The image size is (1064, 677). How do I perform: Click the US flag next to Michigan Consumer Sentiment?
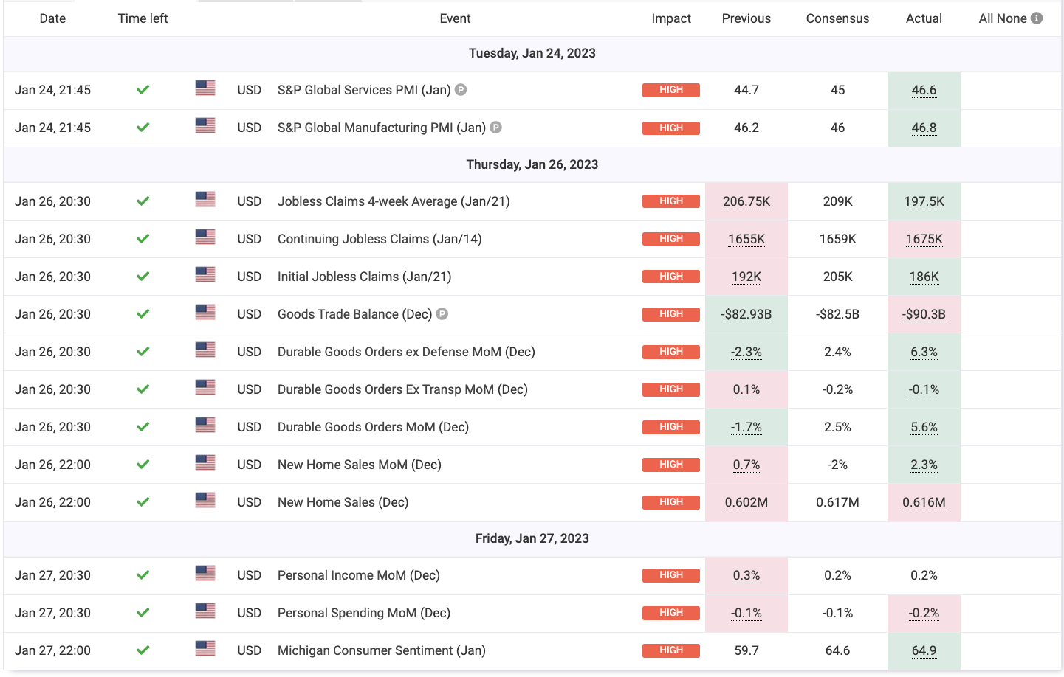click(205, 649)
